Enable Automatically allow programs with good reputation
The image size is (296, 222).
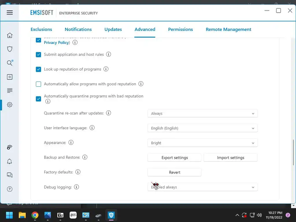click(38, 84)
